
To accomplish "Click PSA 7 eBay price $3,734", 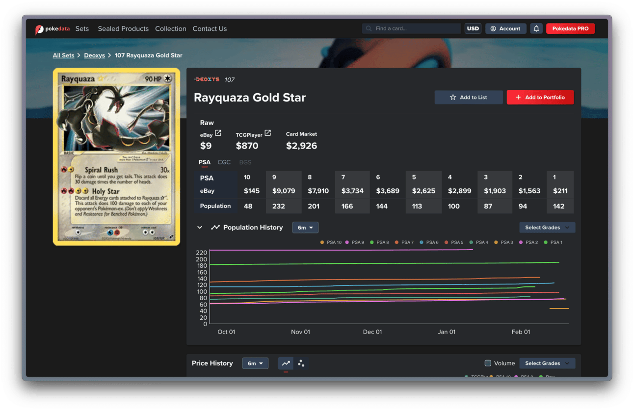I will click(x=353, y=191).
